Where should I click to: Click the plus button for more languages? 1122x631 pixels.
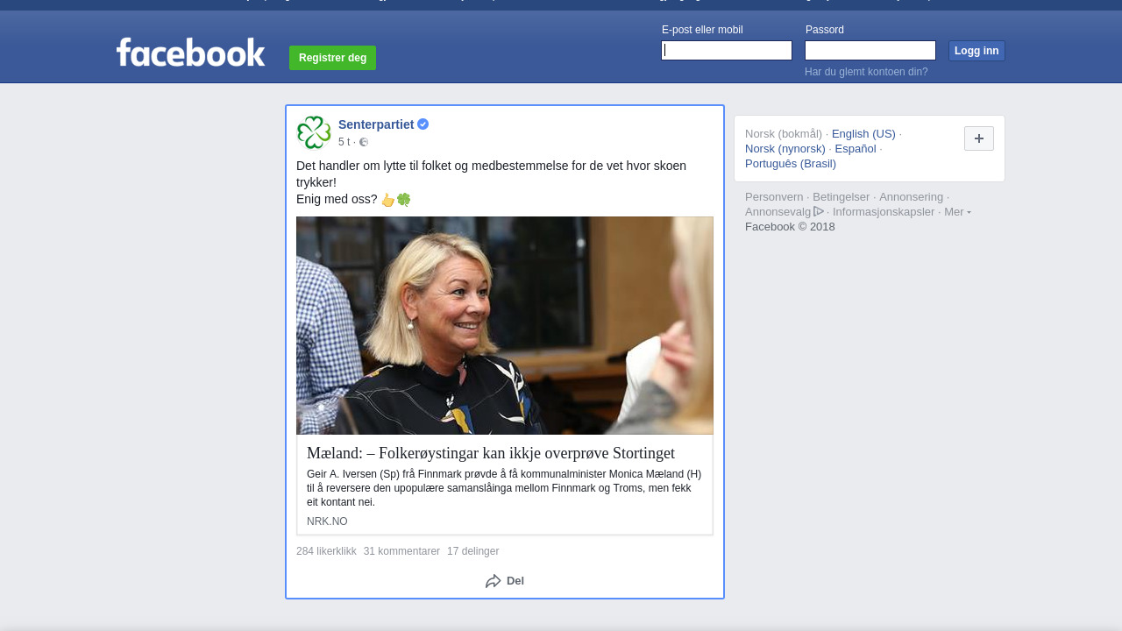[x=979, y=138]
